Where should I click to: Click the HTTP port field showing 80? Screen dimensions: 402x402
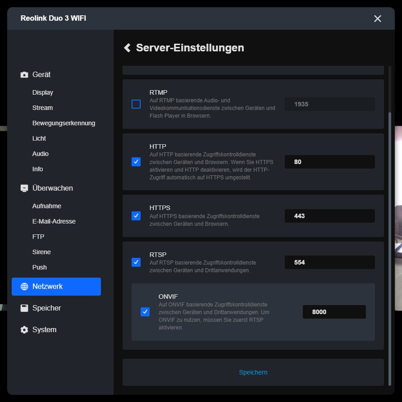click(x=329, y=162)
